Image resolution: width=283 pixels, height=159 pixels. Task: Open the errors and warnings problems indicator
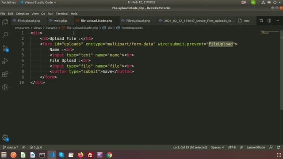[36, 148]
